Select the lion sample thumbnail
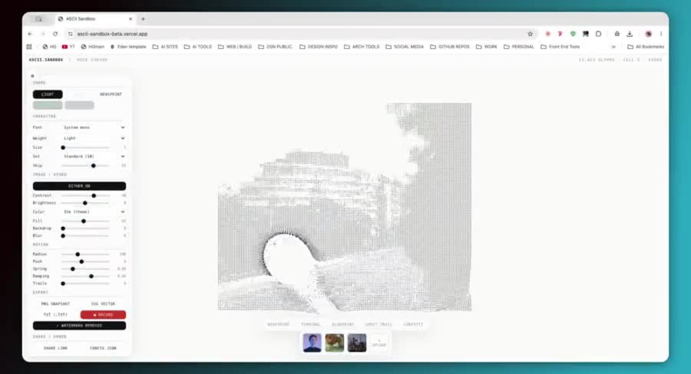This screenshot has width=691, height=374. (x=334, y=343)
